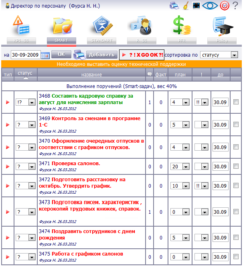Click the STANDART goal badge icon
This screenshot has width=243, height=266.
pyautogui.click(x=102, y=25)
